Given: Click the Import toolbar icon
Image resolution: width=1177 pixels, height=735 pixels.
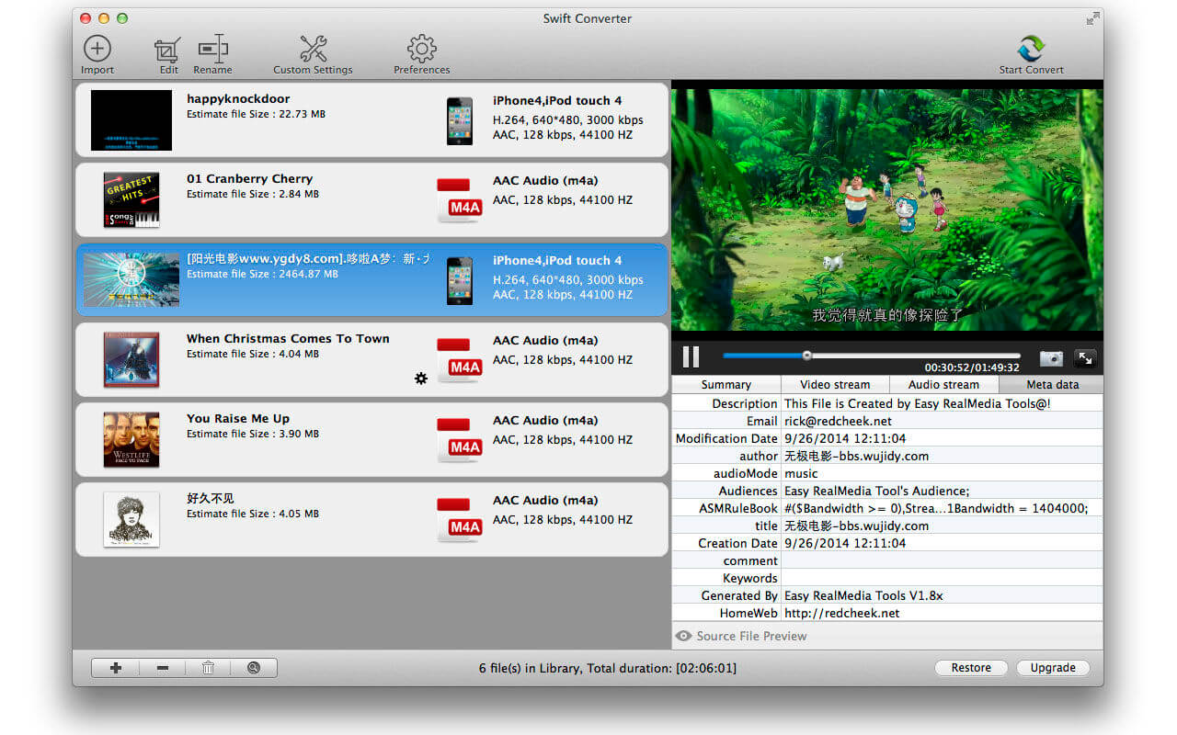Looking at the screenshot, I should (97, 50).
